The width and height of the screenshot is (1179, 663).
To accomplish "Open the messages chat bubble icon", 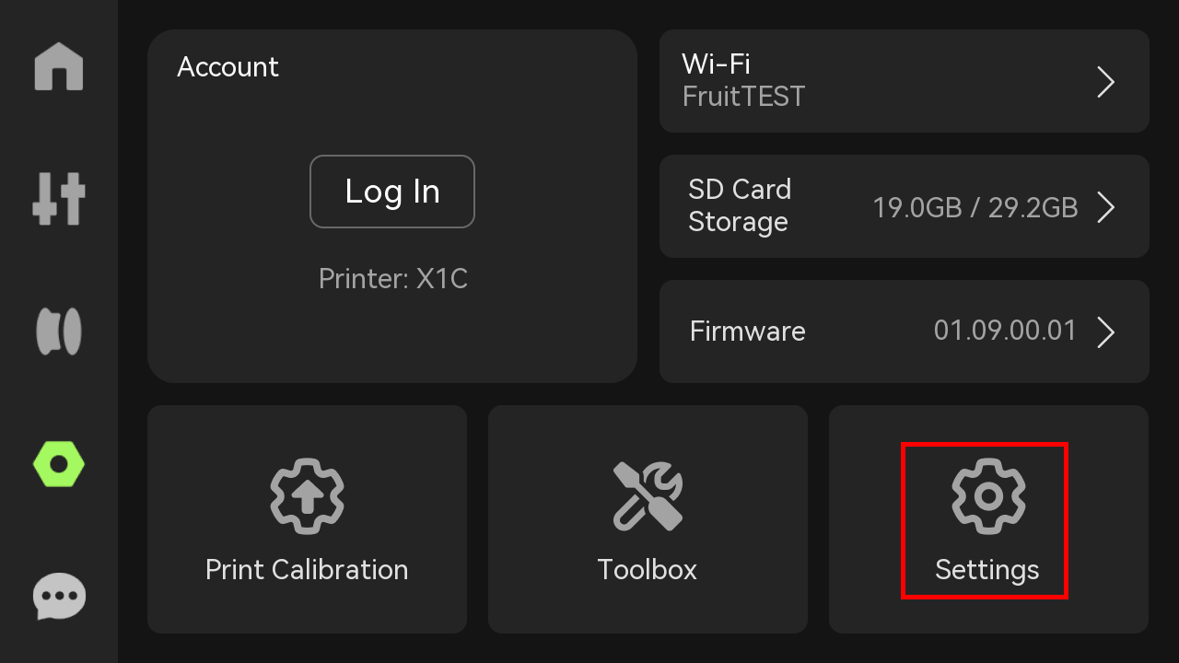I will [59, 597].
